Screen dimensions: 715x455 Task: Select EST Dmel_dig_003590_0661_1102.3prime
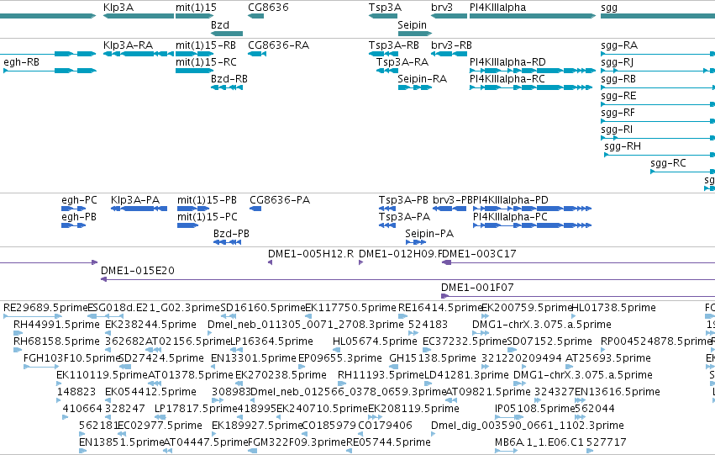pos(434,433)
